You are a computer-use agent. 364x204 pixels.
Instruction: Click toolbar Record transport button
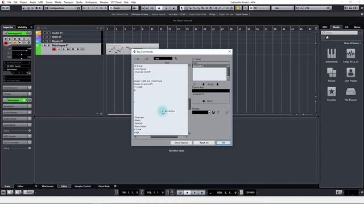[173, 8]
